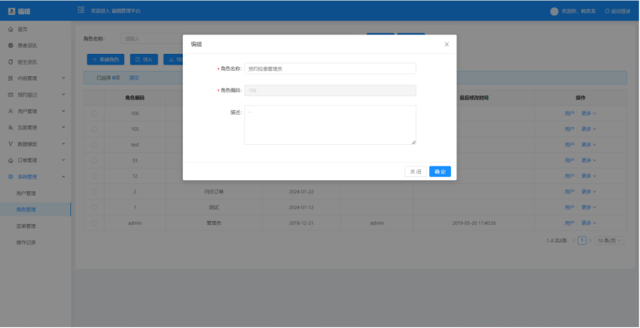
Task: Click the next page arrow in pagination
Action: point(590,240)
